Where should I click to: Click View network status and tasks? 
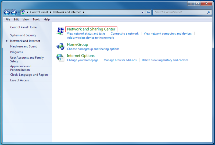pyautogui.click(x=86, y=34)
